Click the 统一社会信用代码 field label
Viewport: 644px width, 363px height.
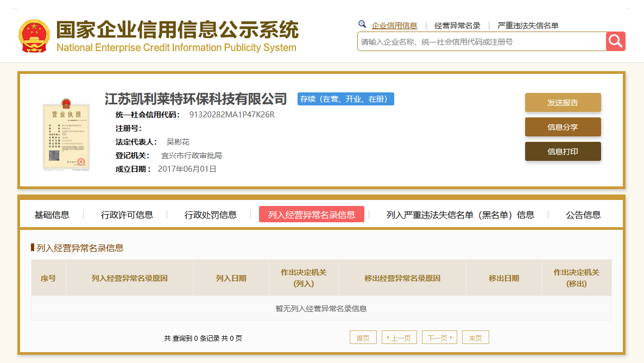(x=148, y=115)
